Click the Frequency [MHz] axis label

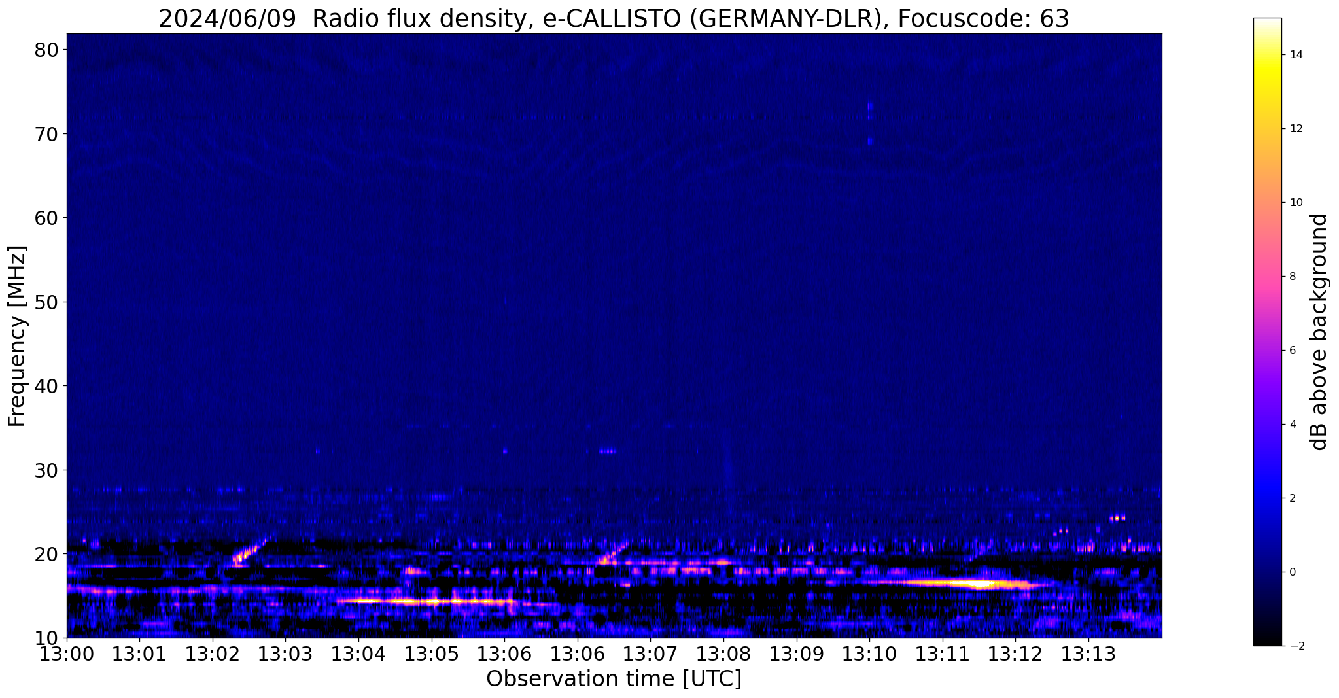pos(16,336)
